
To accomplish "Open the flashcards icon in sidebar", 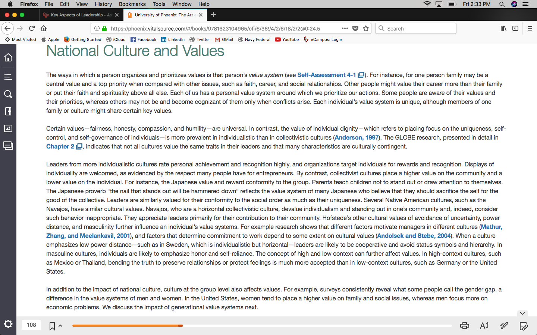I will (x=8, y=111).
